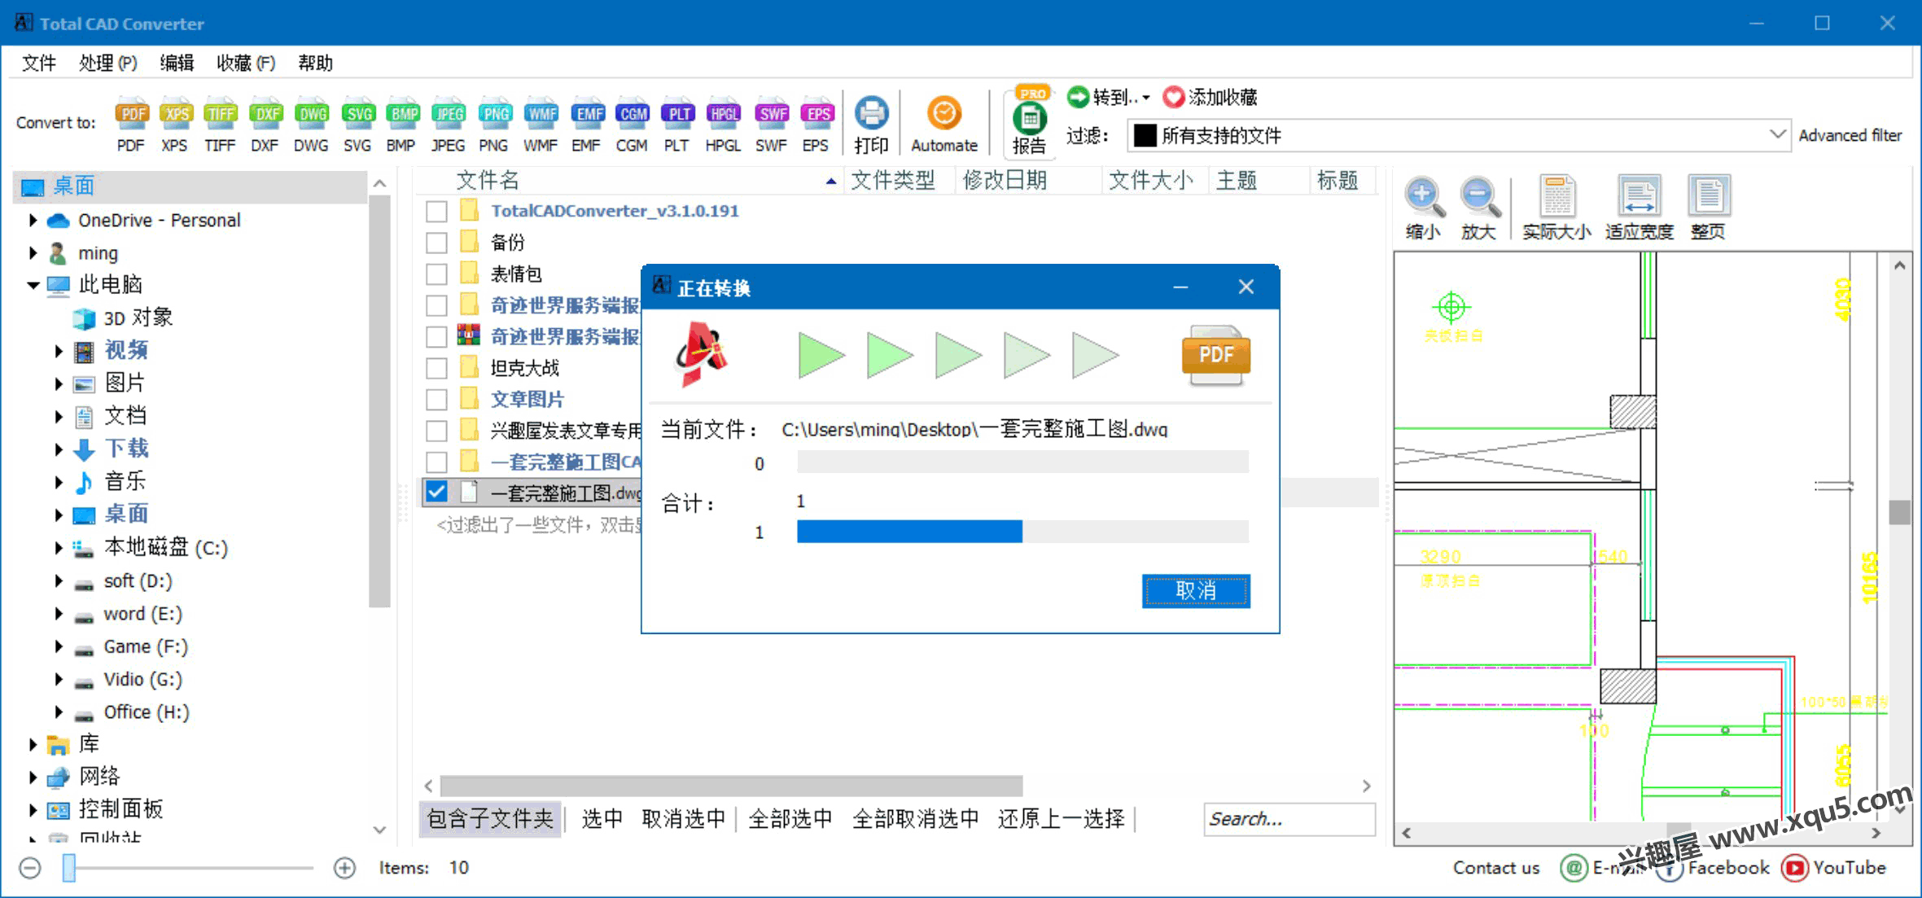Click 还原上一选择 button
1922x898 pixels.
coord(1061,818)
